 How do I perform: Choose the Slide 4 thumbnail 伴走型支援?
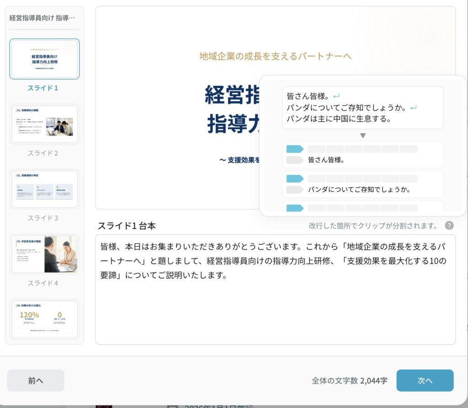pyautogui.click(x=44, y=254)
